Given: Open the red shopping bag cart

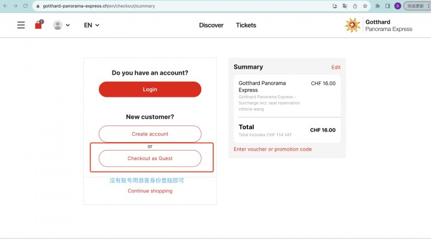Looking at the screenshot, I should pyautogui.click(x=39, y=24).
